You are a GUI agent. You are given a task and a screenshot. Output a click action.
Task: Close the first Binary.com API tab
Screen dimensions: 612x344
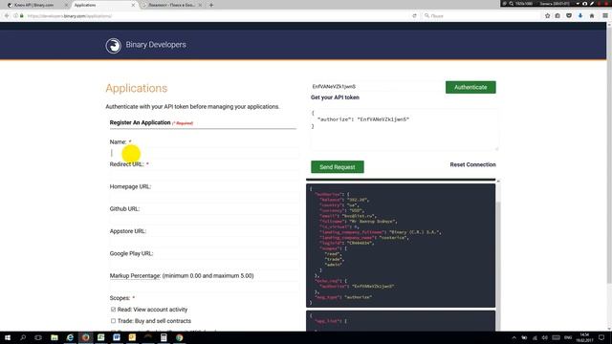pyautogui.click(x=66, y=5)
